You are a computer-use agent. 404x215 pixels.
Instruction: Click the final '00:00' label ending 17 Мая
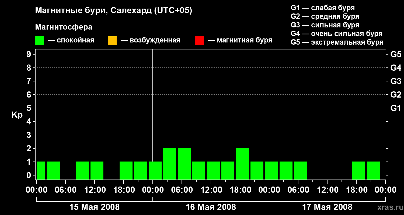[386, 190]
